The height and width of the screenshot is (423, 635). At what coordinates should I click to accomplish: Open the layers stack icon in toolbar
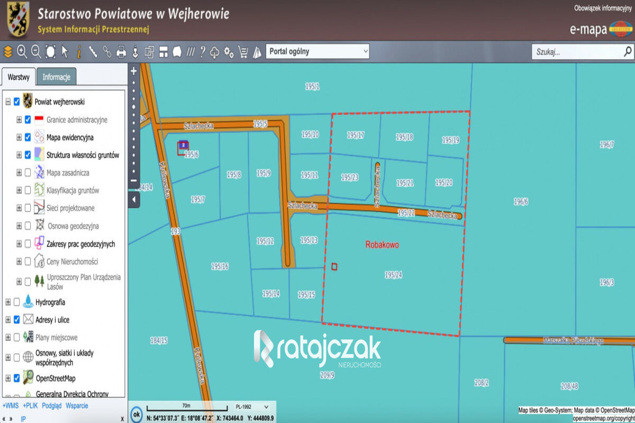pos(7,52)
